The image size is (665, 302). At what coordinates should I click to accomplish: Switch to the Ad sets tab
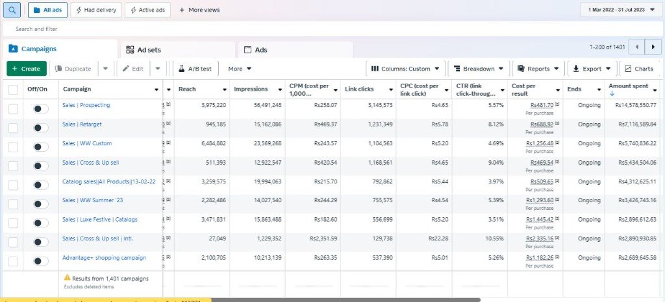[x=178, y=49]
